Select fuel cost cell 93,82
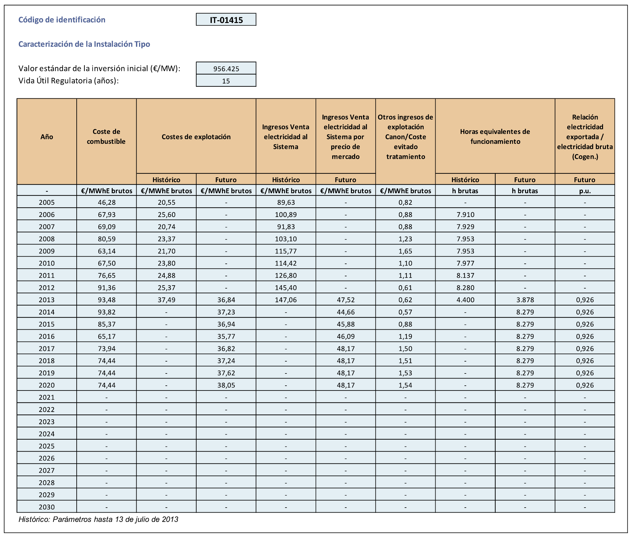Viewport: 634px width, 538px height. click(106, 312)
